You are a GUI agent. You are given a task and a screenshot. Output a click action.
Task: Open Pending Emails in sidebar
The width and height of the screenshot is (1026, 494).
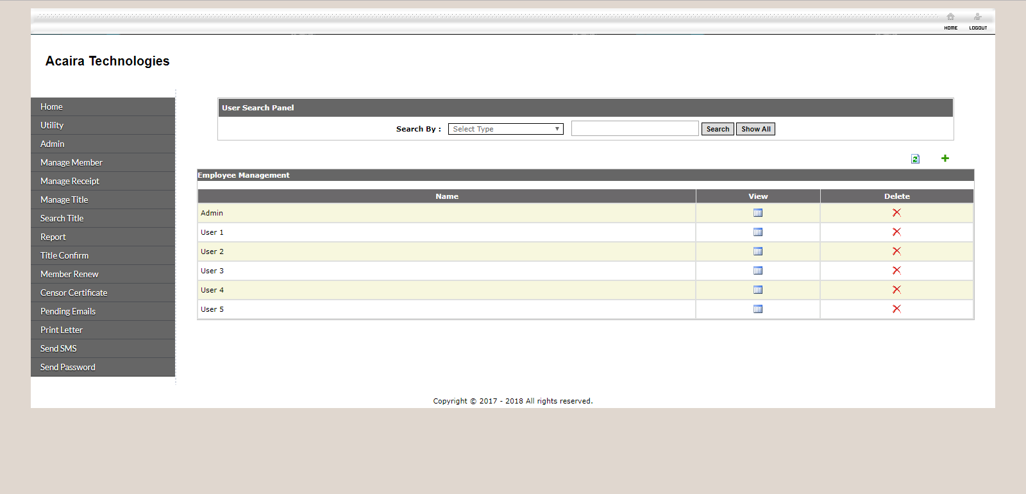[68, 312]
